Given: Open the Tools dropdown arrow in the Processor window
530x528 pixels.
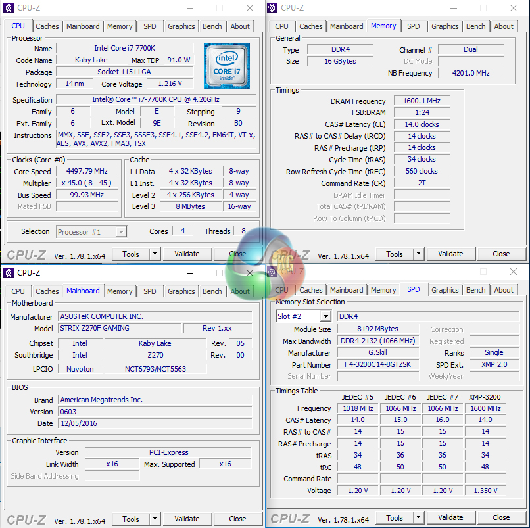Looking at the screenshot, I should coord(155,254).
